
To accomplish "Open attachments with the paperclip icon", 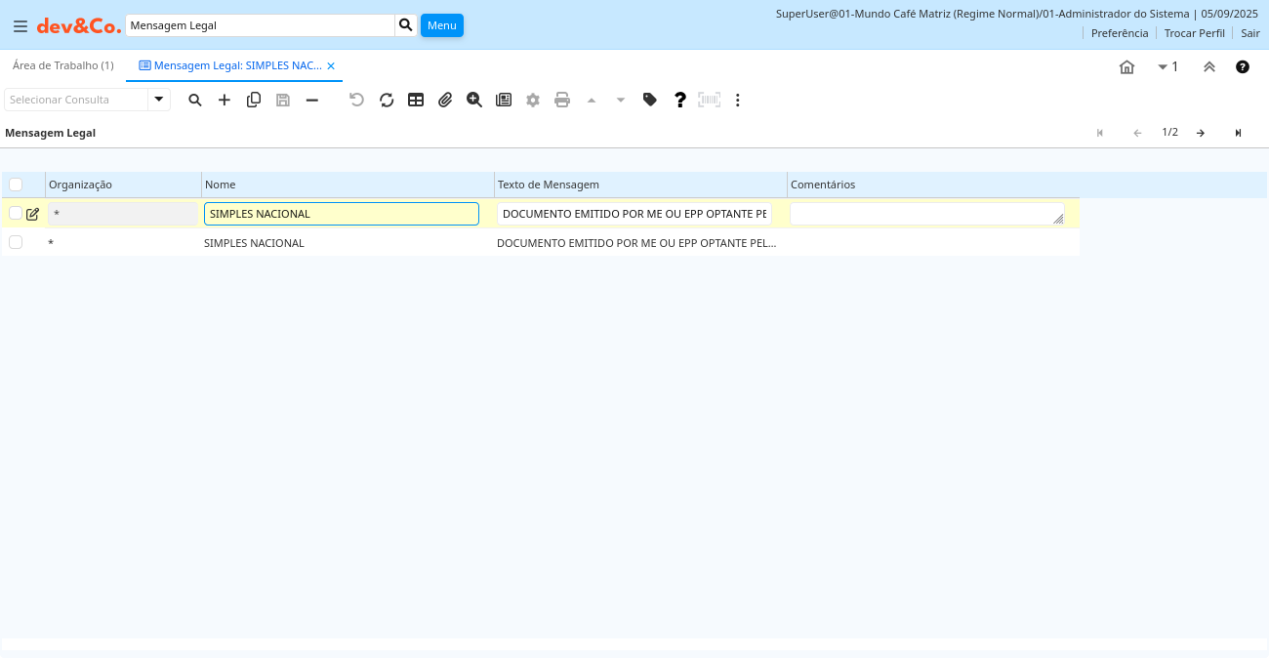I will 445,100.
